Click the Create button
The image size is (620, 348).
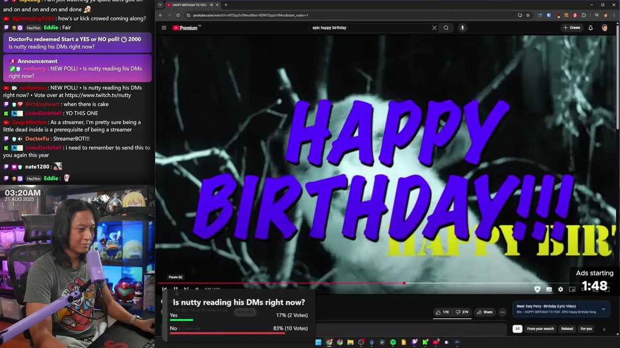572,28
